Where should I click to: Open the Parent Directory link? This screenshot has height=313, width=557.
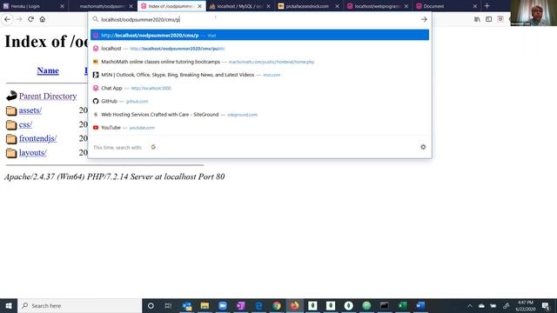pos(48,96)
